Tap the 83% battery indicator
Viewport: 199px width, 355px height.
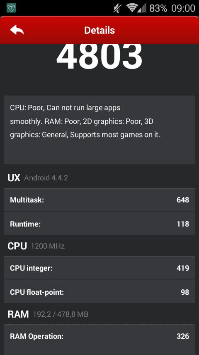pyautogui.click(x=158, y=8)
